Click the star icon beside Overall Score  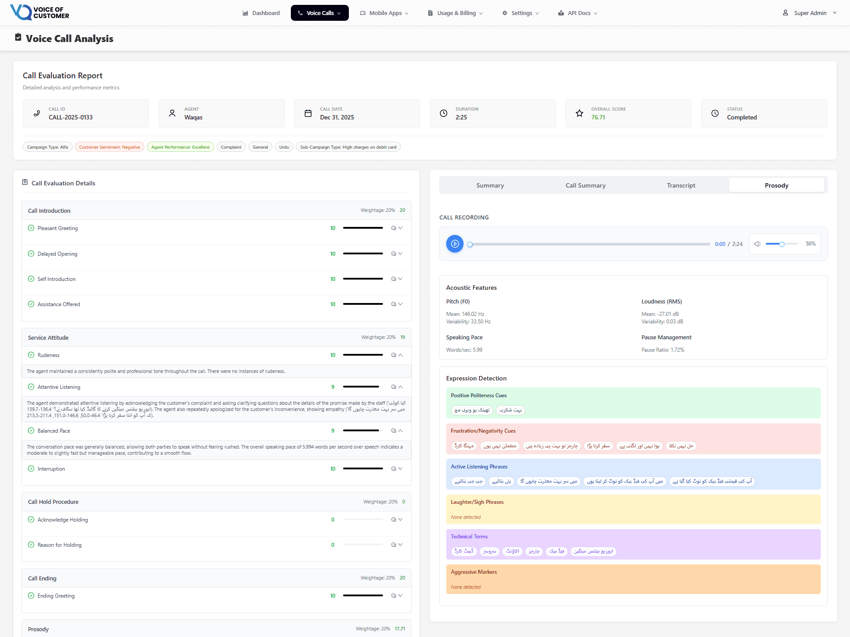579,113
